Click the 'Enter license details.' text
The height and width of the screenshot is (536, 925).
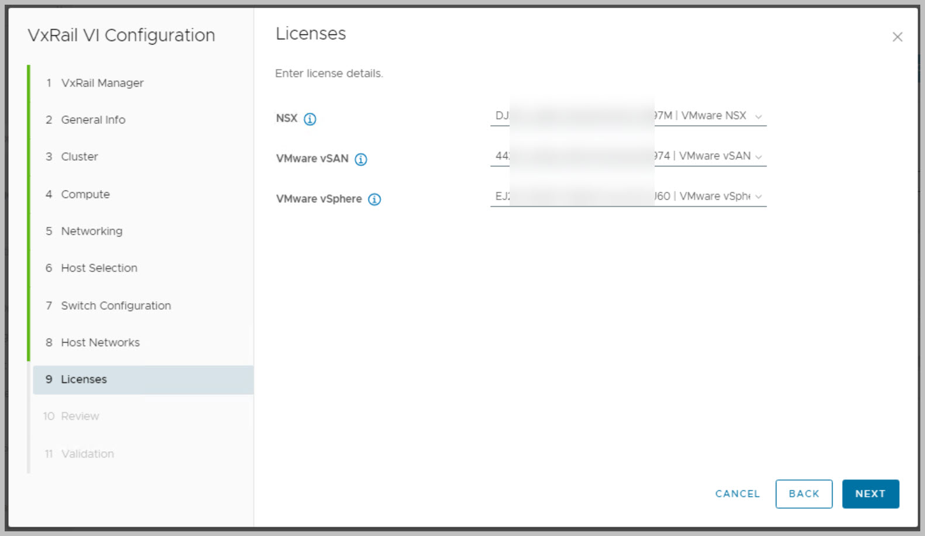[x=329, y=74]
